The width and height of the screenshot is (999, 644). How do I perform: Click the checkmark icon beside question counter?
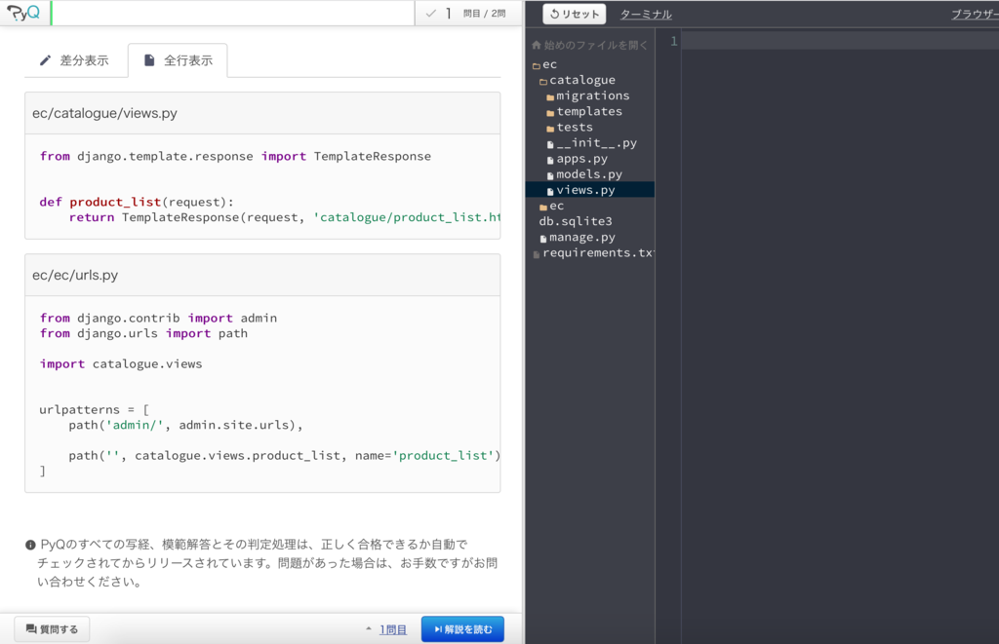(431, 14)
